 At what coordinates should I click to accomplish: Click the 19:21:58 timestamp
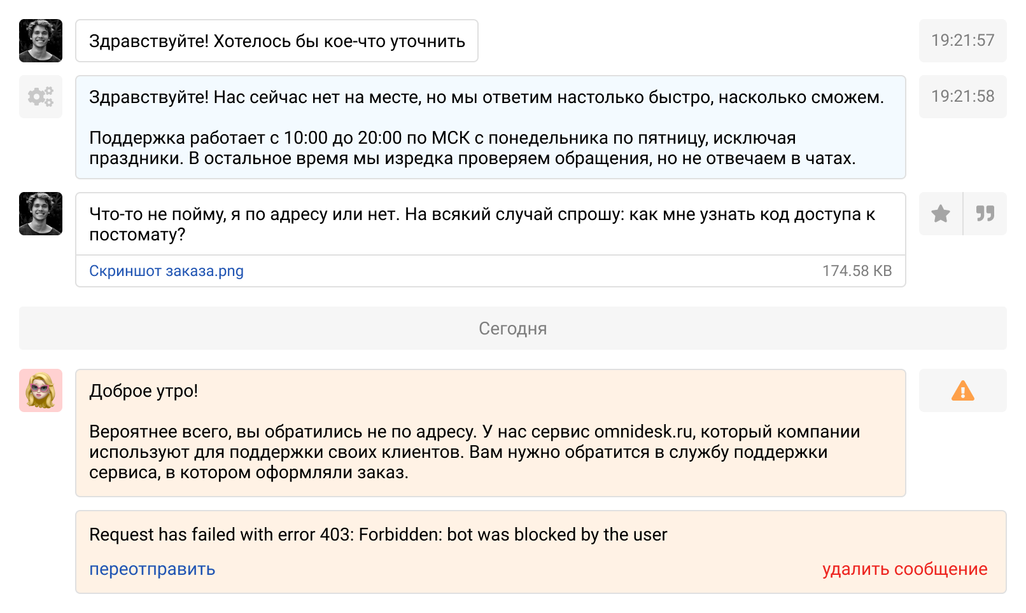(x=962, y=97)
